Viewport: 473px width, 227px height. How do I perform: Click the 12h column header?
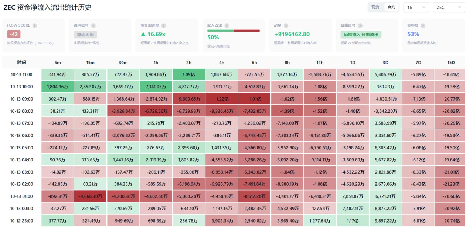(x=320, y=62)
